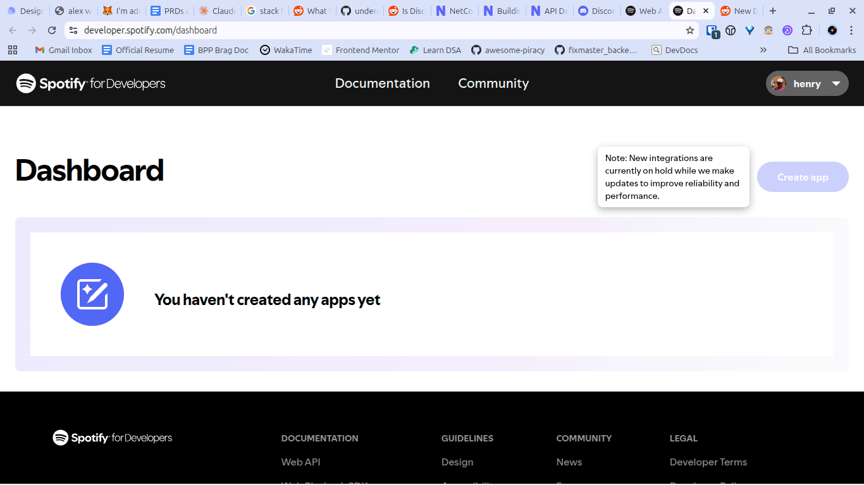Open the blue extension with badge 1

click(712, 31)
